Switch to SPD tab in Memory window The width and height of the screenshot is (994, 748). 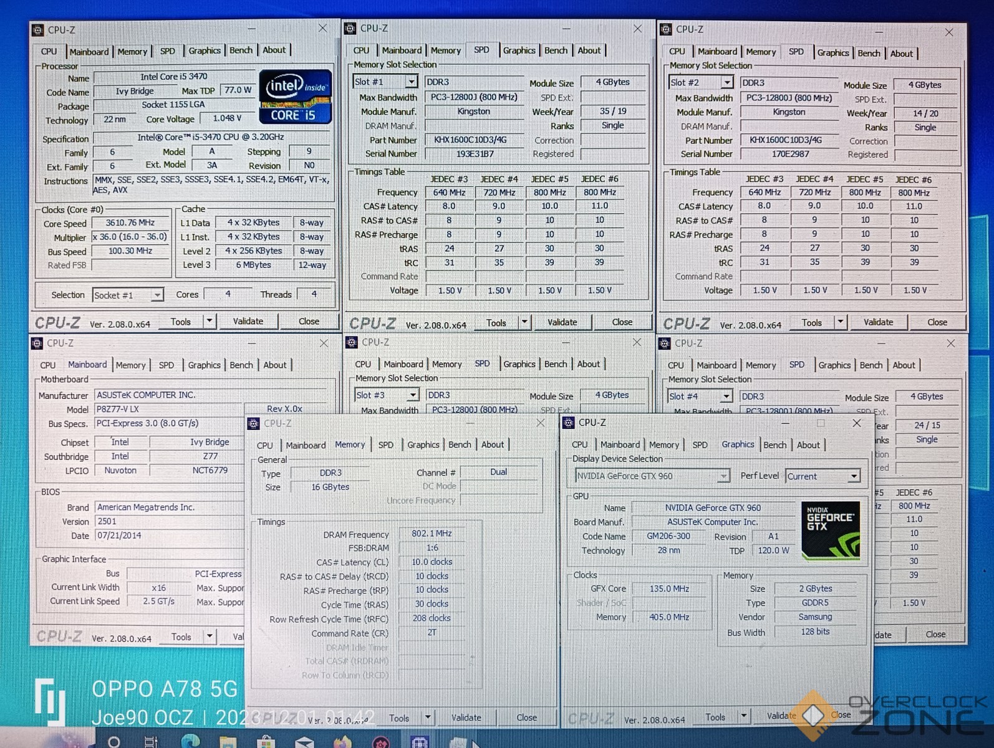click(x=386, y=445)
